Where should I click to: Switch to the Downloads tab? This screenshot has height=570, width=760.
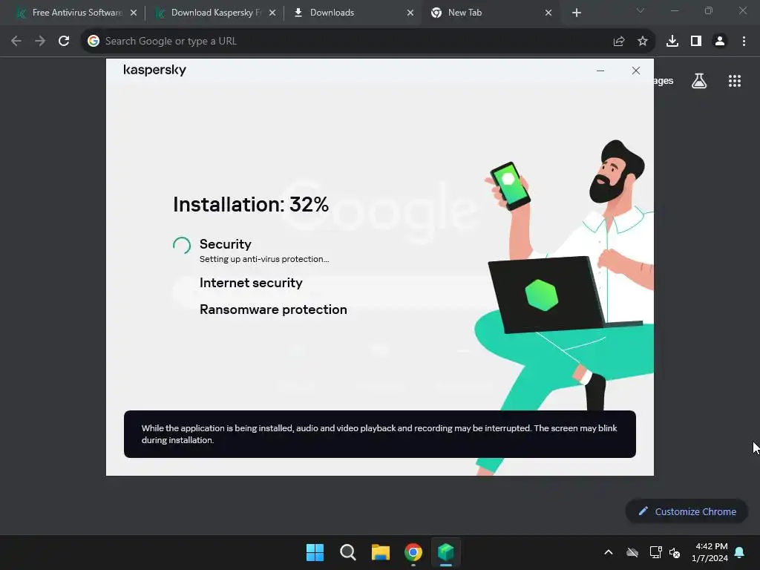click(x=353, y=13)
